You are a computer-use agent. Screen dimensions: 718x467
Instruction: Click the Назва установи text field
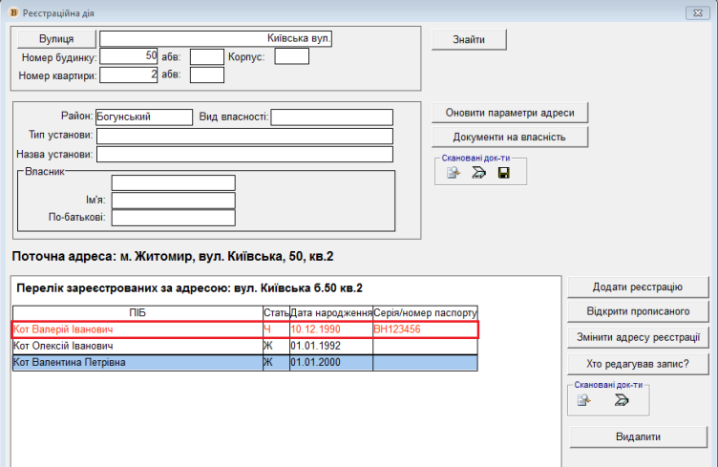[244, 155]
